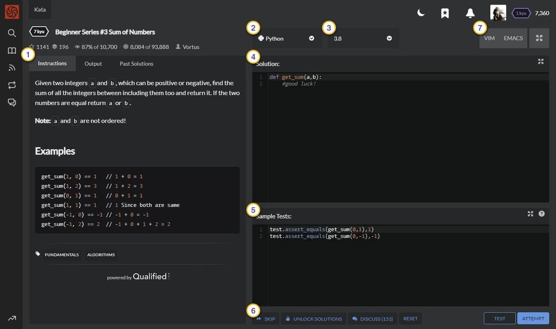Enable VIM key bindings
Screen dimensions: 556x329
tap(489, 38)
